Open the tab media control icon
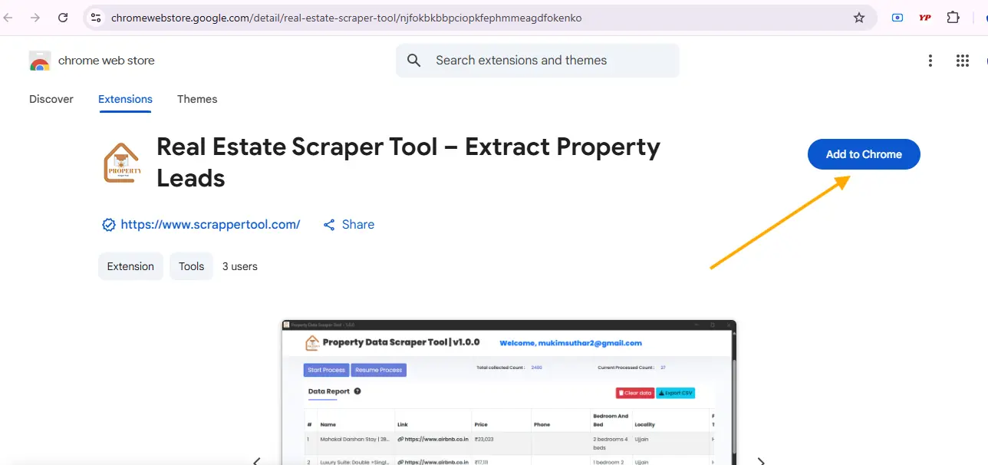 pyautogui.click(x=897, y=17)
